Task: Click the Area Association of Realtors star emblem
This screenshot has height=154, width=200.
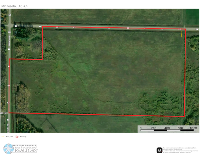Action: (x=9, y=149)
